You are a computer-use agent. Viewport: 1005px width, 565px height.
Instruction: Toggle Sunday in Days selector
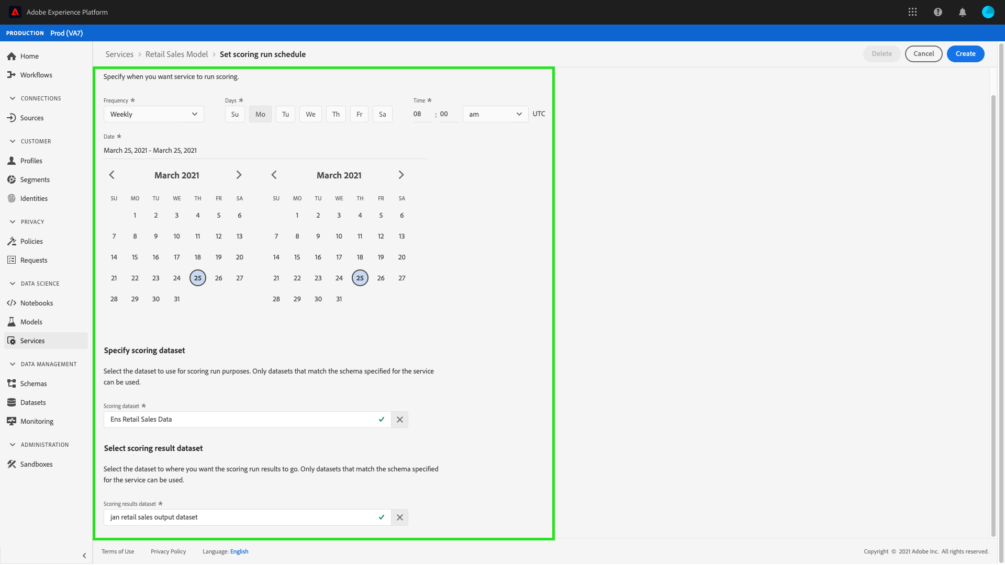coord(234,114)
